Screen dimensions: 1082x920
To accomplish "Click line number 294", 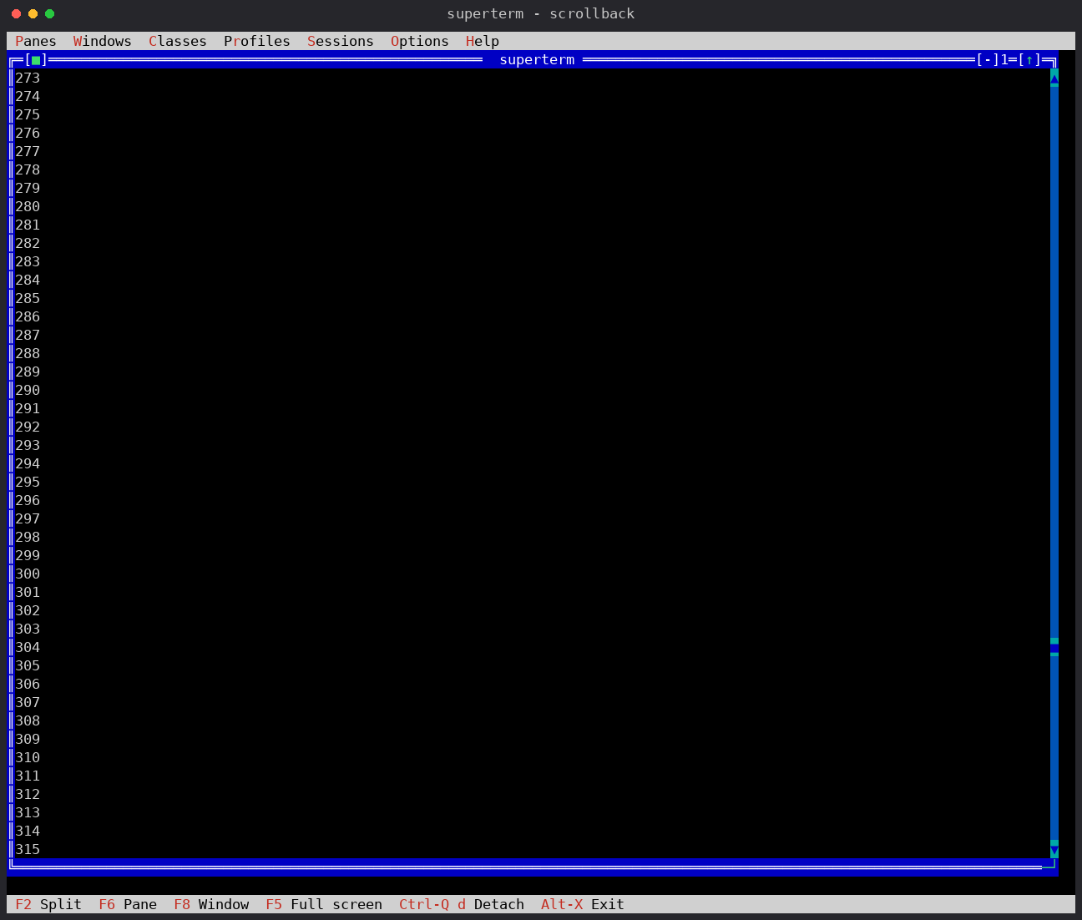I will pyautogui.click(x=28, y=463).
